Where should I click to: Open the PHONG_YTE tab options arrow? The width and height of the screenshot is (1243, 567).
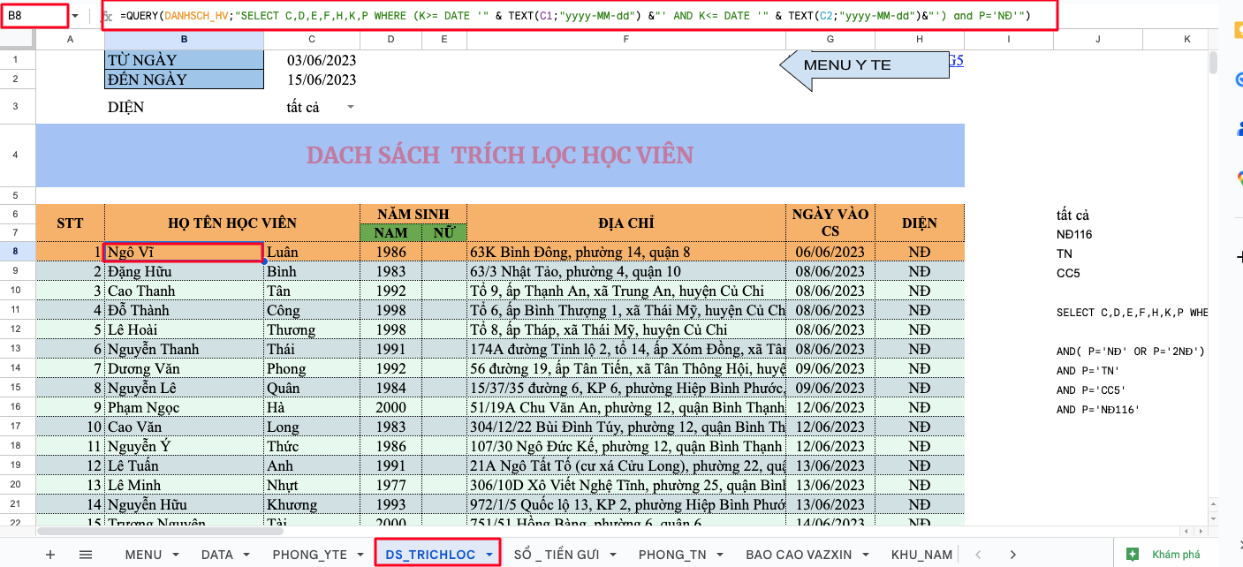pos(359,555)
